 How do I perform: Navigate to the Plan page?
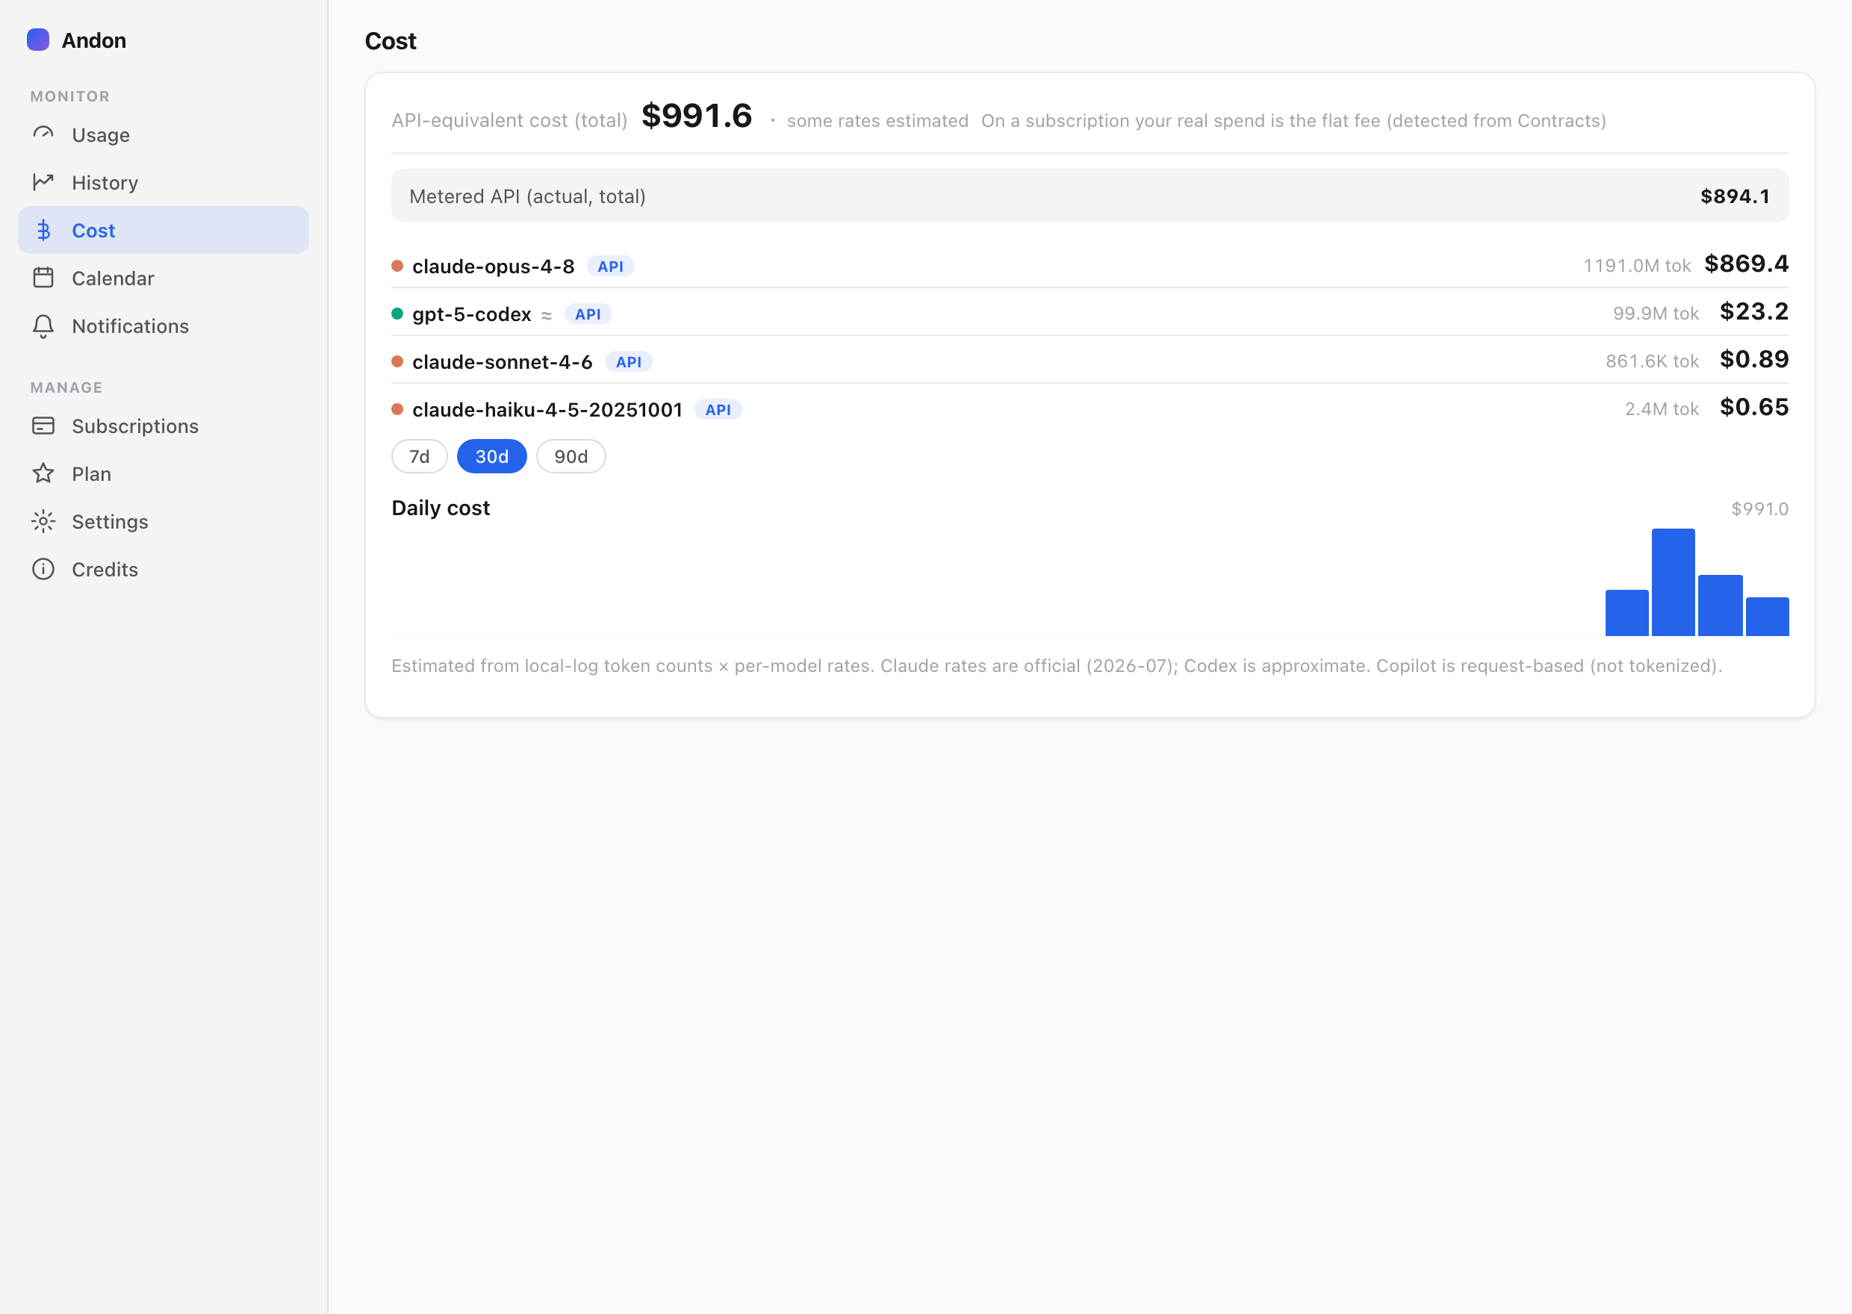tap(164, 473)
